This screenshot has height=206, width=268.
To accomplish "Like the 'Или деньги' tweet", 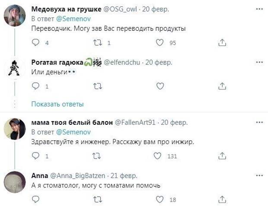I will tap(160, 86).
